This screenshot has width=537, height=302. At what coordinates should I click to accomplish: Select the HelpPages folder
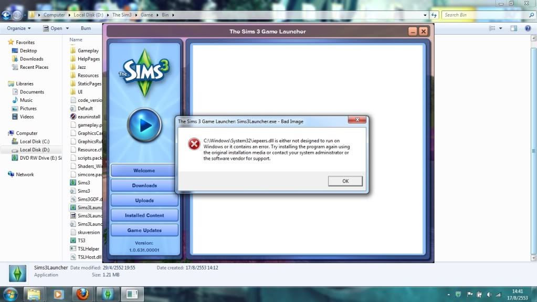pyautogui.click(x=89, y=59)
